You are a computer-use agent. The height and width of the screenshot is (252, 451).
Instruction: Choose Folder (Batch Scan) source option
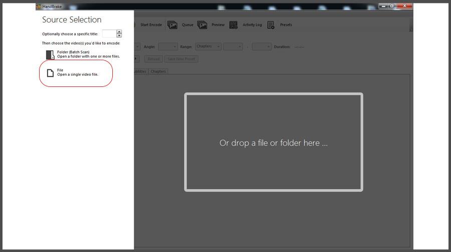click(83, 54)
